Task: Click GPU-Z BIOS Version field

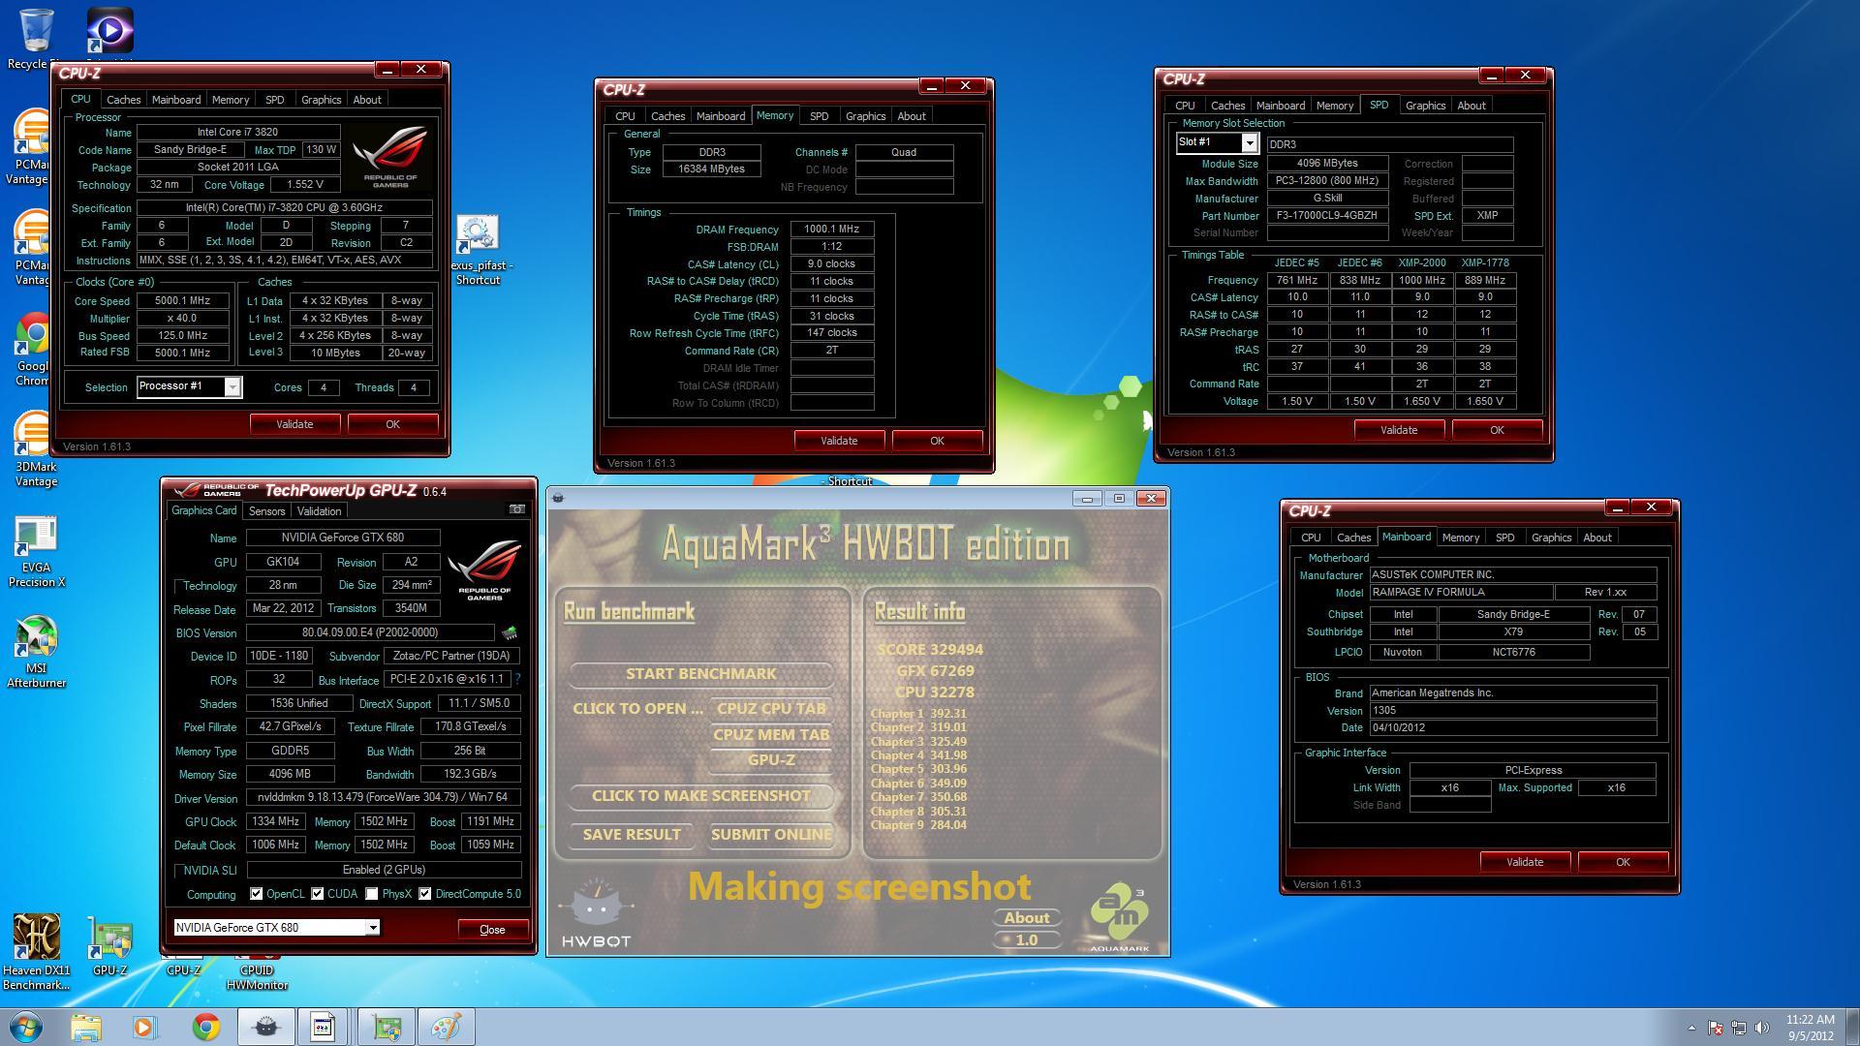Action: pyautogui.click(x=370, y=632)
